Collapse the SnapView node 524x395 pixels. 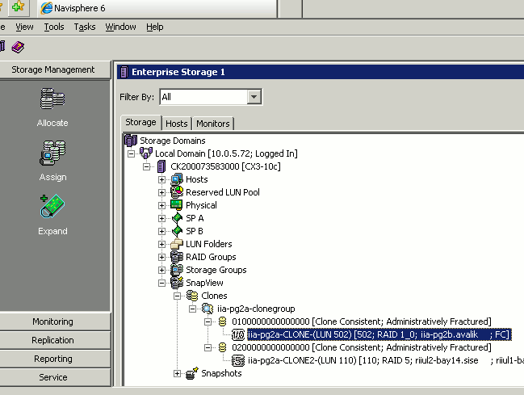click(161, 283)
